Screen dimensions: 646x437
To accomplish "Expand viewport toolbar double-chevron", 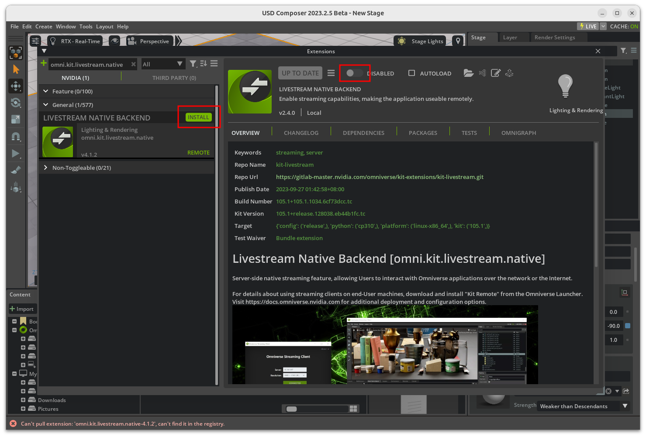I will (178, 41).
